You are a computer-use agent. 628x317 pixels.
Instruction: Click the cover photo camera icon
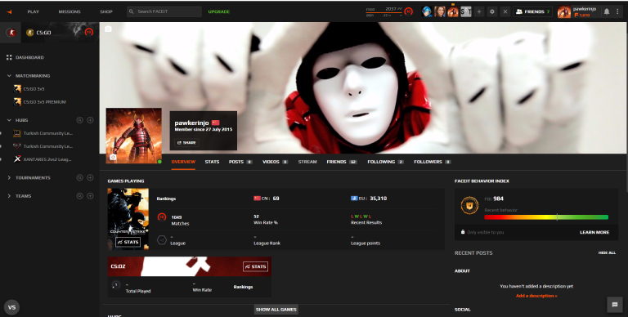tap(108, 29)
